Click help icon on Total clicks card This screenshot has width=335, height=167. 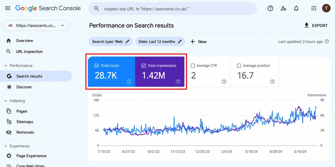tap(129, 81)
